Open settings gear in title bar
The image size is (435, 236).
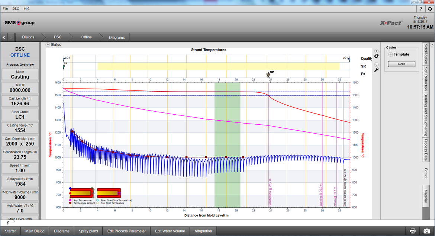430,9
